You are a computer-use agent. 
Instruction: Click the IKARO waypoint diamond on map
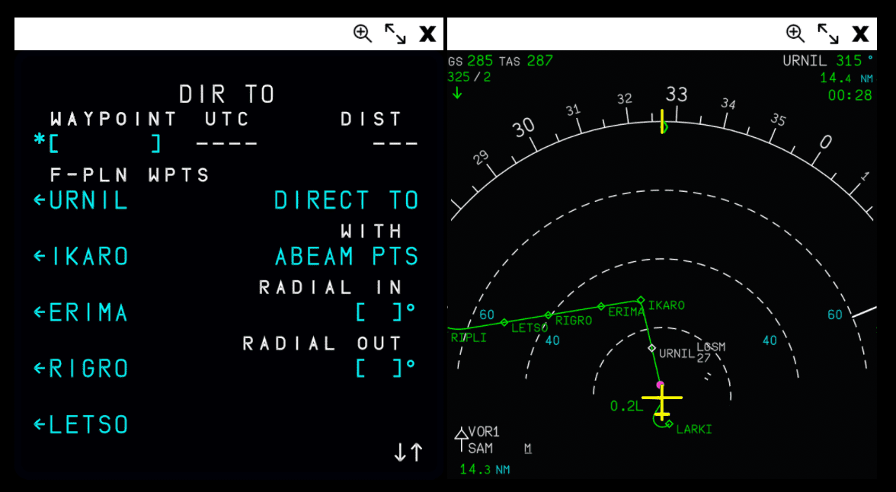coord(641,299)
